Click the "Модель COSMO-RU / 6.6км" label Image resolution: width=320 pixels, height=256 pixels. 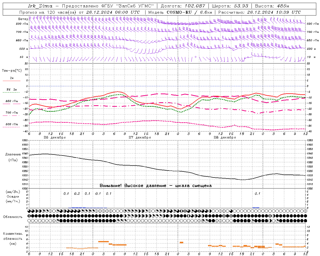180,12
